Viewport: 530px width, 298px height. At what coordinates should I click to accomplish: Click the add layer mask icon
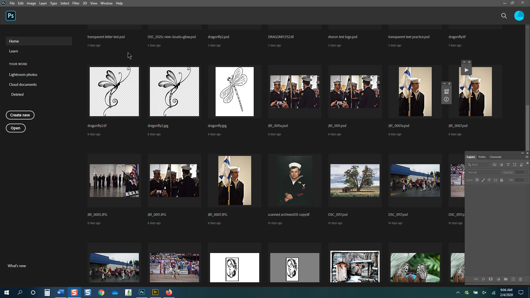pos(491,279)
